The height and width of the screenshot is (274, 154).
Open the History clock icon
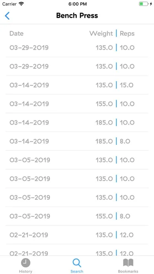[x=26, y=263]
